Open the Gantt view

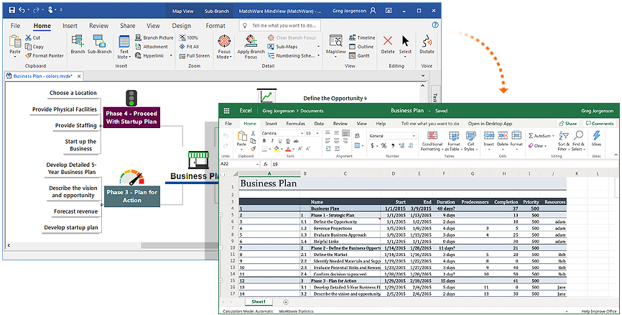(x=359, y=55)
